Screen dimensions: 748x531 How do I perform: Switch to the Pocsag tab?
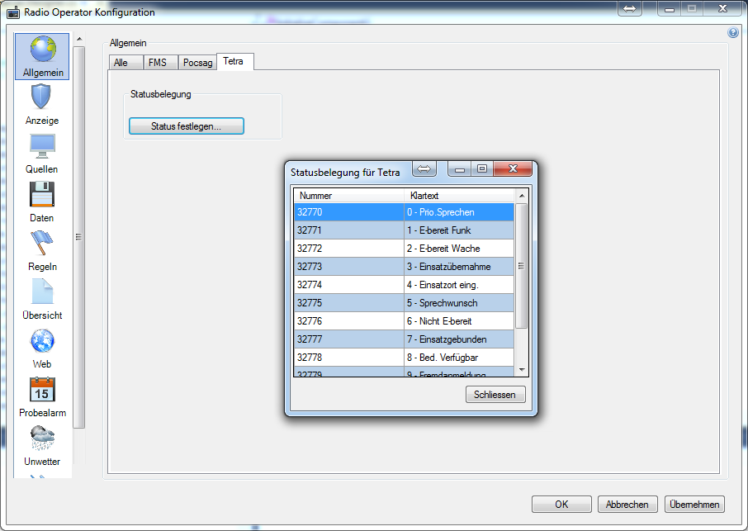point(197,63)
